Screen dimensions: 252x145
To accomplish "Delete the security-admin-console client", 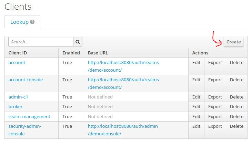I will pos(236,126).
